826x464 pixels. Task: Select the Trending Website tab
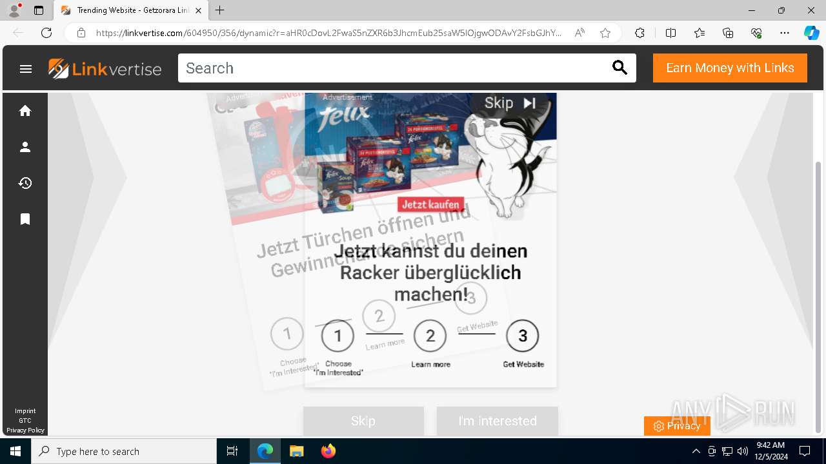click(132, 10)
